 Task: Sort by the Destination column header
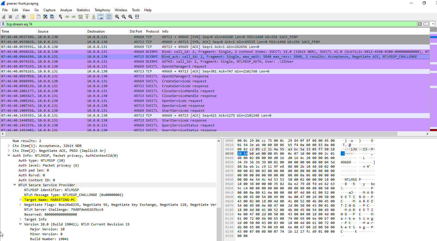[107, 31]
